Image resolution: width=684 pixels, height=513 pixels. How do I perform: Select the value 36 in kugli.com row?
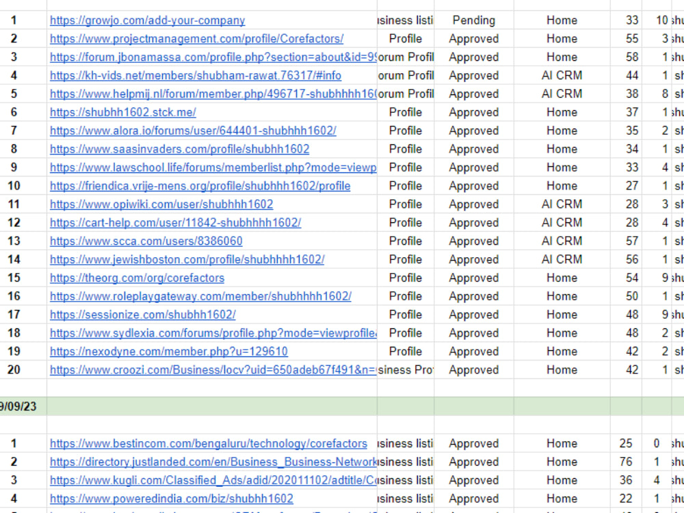pos(626,480)
